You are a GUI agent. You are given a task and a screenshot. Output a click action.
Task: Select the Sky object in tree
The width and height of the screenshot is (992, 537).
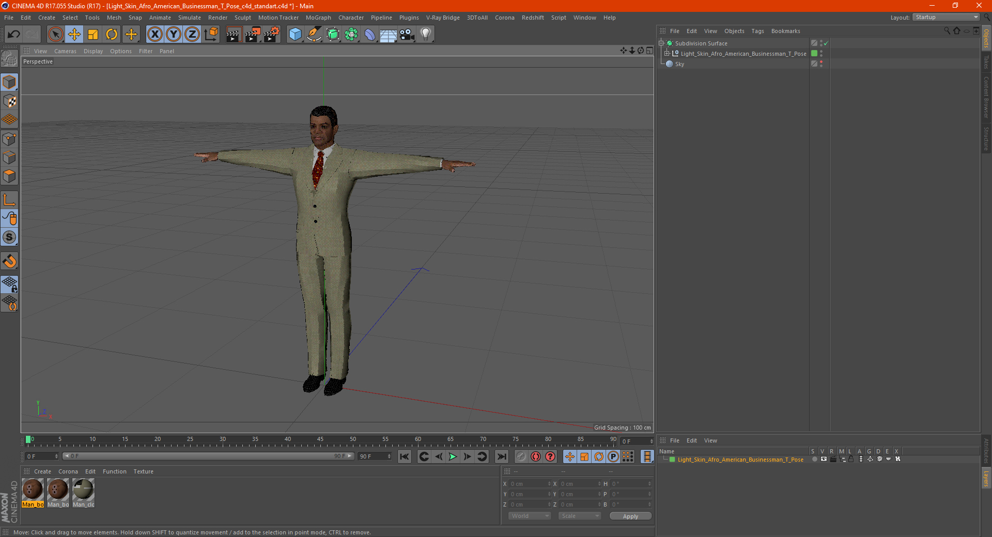(x=679, y=64)
